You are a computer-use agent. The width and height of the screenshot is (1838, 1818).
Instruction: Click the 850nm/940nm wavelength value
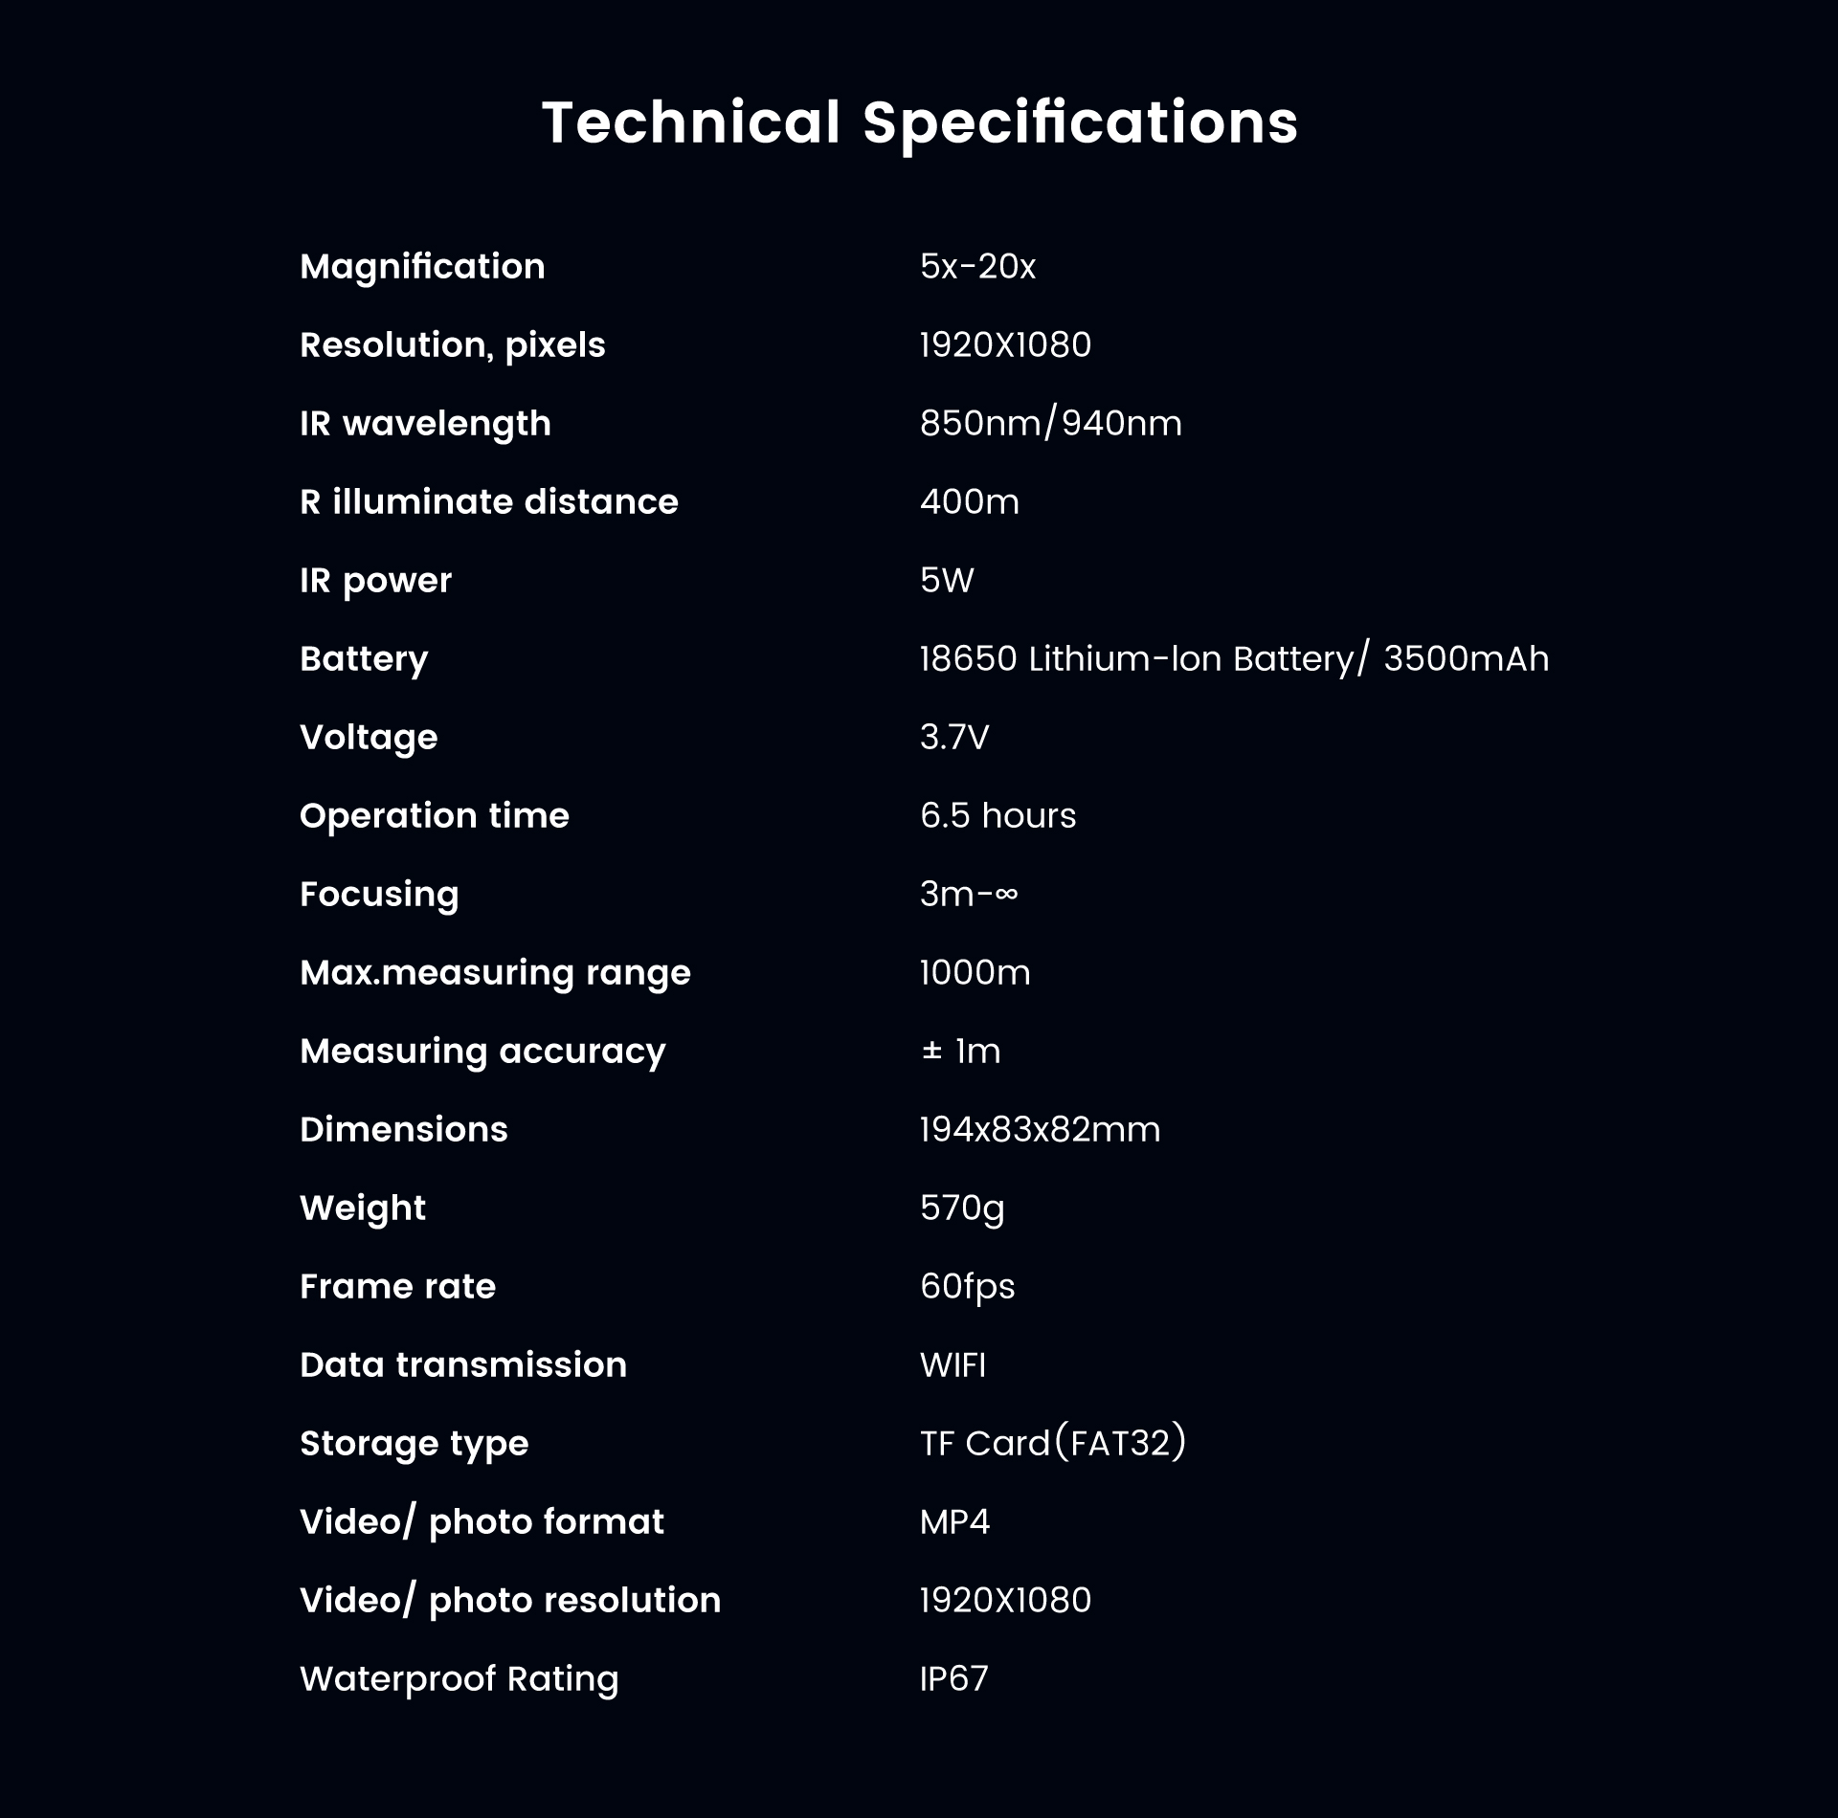pyautogui.click(x=1051, y=423)
